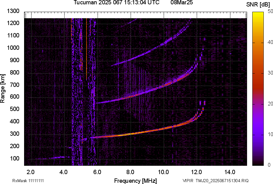Screen dimensions: 273x184
Task: Click the date label "08Mar25"
Action: 182,2
